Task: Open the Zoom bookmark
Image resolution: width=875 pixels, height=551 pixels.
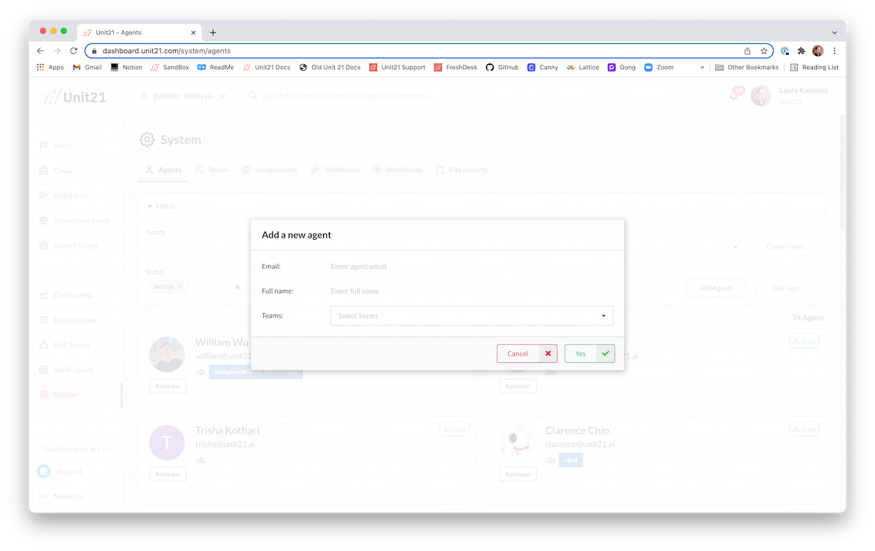Action: pos(659,67)
